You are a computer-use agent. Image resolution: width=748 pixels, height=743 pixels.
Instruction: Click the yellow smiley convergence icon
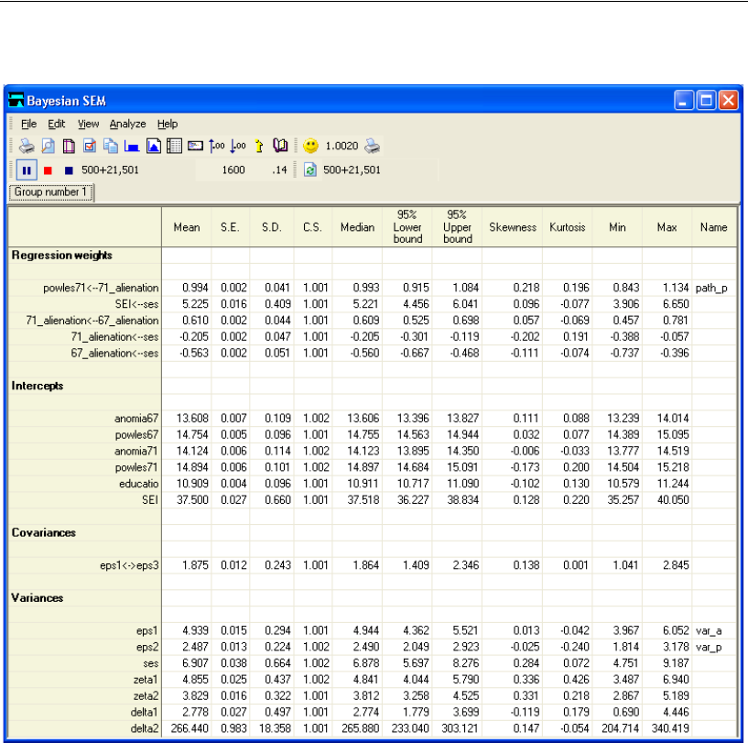click(311, 147)
